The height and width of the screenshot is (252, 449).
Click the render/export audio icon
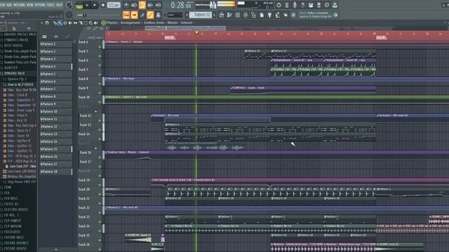click(319, 5)
